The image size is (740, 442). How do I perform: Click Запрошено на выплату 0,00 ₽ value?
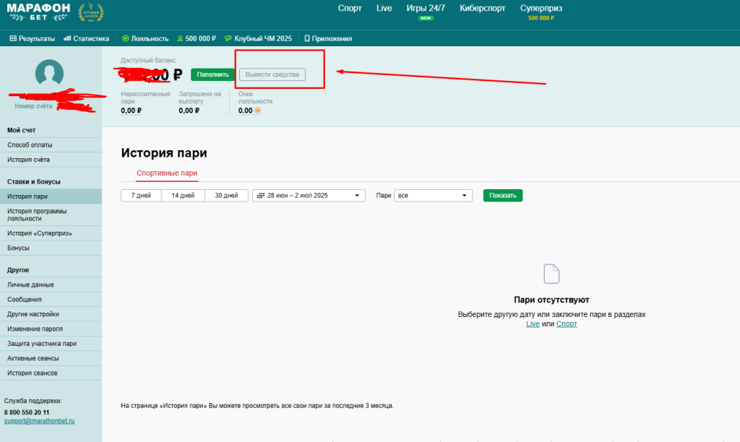(189, 110)
